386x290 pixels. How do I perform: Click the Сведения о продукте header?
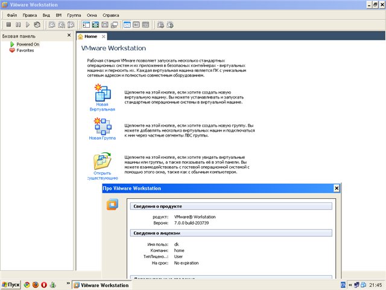(231, 206)
